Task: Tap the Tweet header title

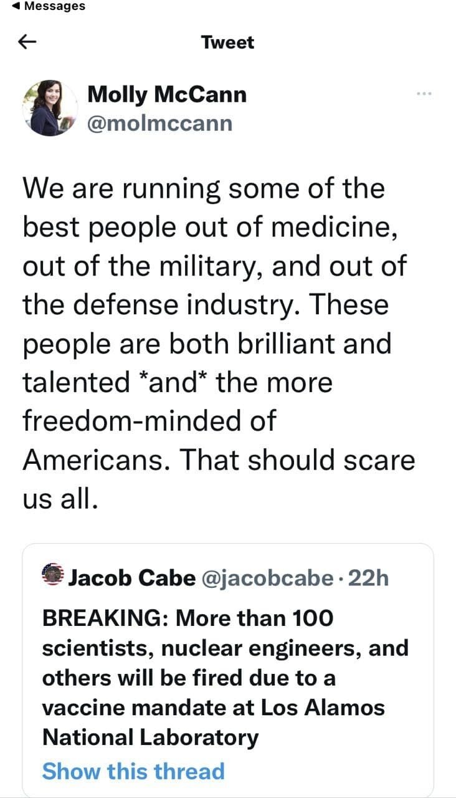Action: [x=227, y=42]
